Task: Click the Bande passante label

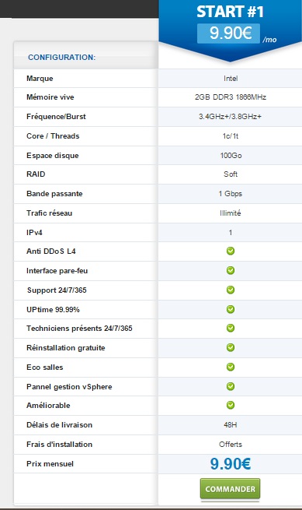Action: click(x=54, y=194)
